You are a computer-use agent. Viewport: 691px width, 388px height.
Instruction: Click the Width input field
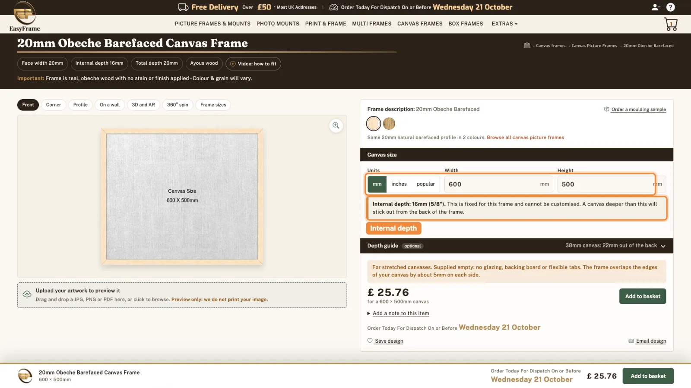point(499,184)
